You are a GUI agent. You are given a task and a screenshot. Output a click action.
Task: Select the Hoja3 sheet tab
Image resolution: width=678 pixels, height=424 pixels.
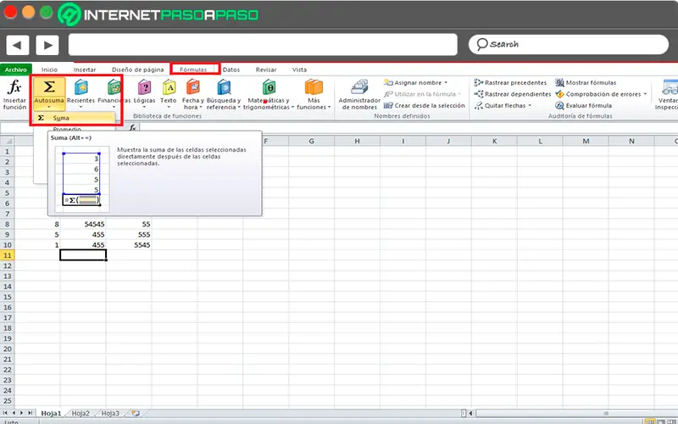[110, 413]
